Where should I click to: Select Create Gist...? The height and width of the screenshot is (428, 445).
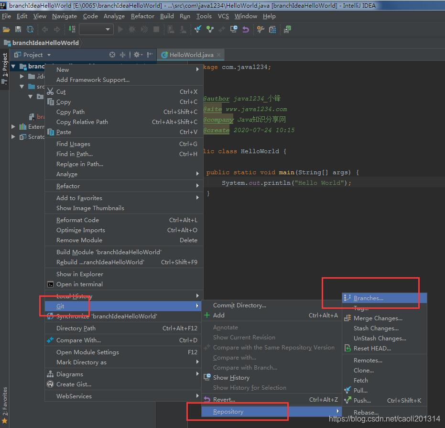point(124,384)
